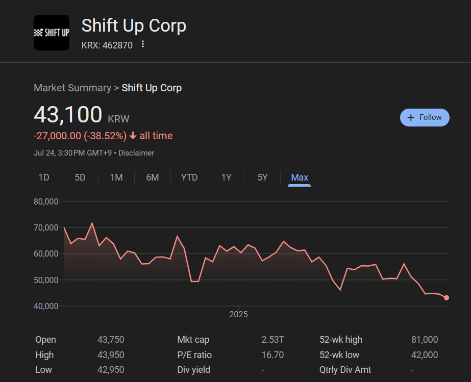Click the Mkt cap label

[193, 340]
